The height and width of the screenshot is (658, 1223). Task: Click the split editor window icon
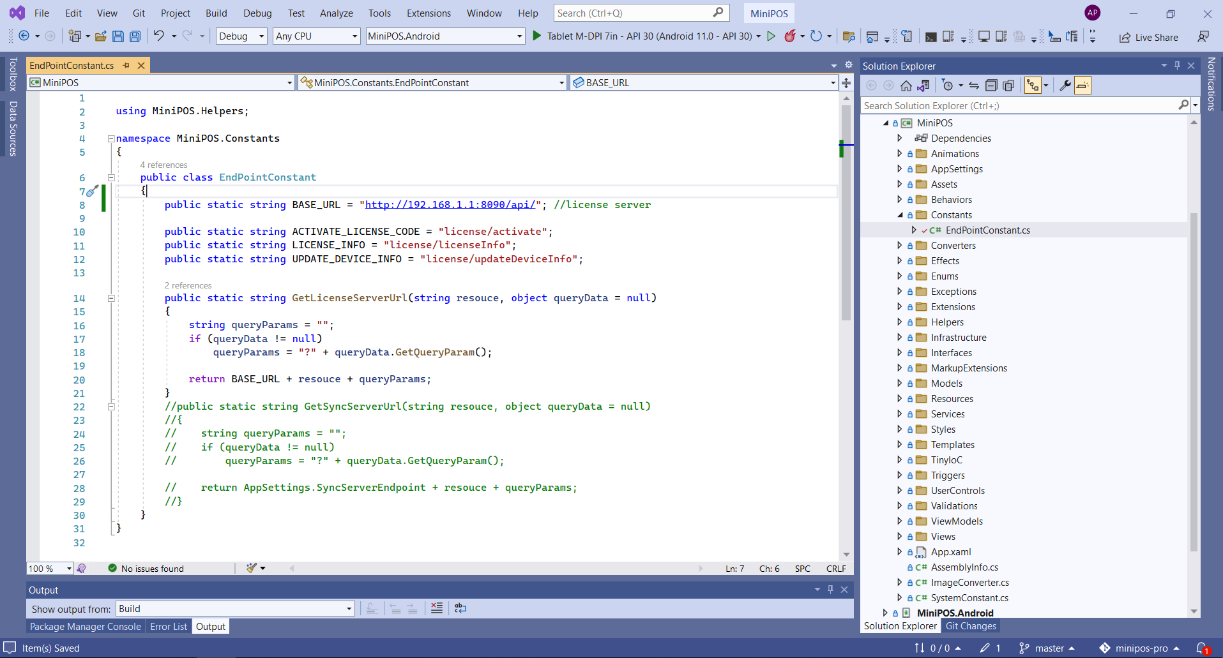click(x=846, y=83)
